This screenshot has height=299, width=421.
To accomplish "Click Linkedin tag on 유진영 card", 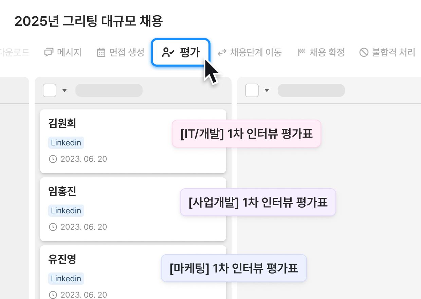I will click(x=66, y=279).
